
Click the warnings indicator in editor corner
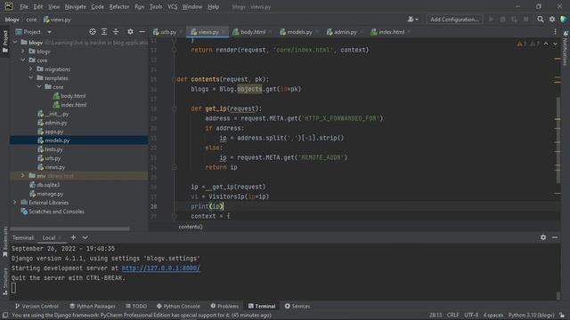point(528,44)
